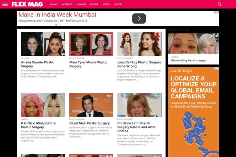Screen dimensions: 236x157
Task: Select second carousel dot in top ad
Action: [x=59, y=24]
